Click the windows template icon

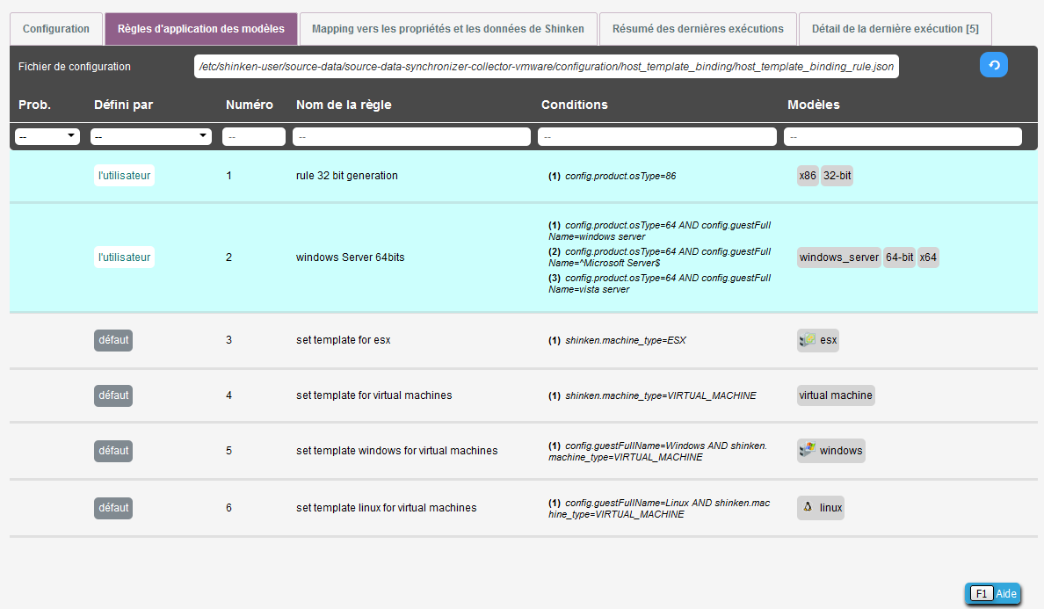(808, 451)
